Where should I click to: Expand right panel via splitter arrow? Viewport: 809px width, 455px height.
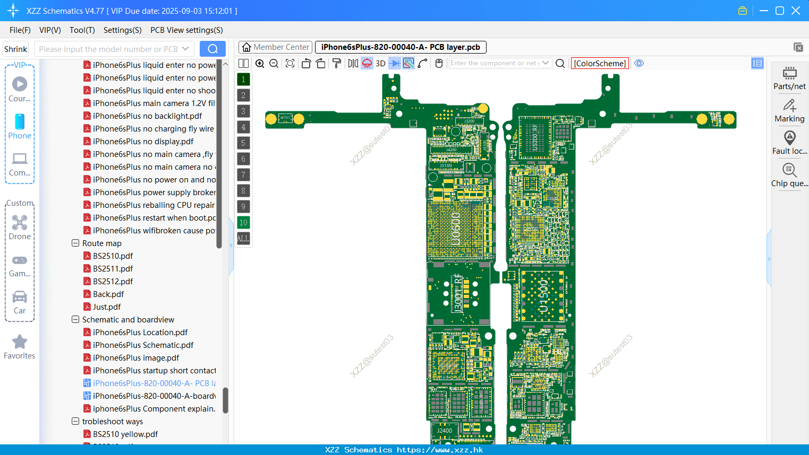pyautogui.click(x=769, y=259)
